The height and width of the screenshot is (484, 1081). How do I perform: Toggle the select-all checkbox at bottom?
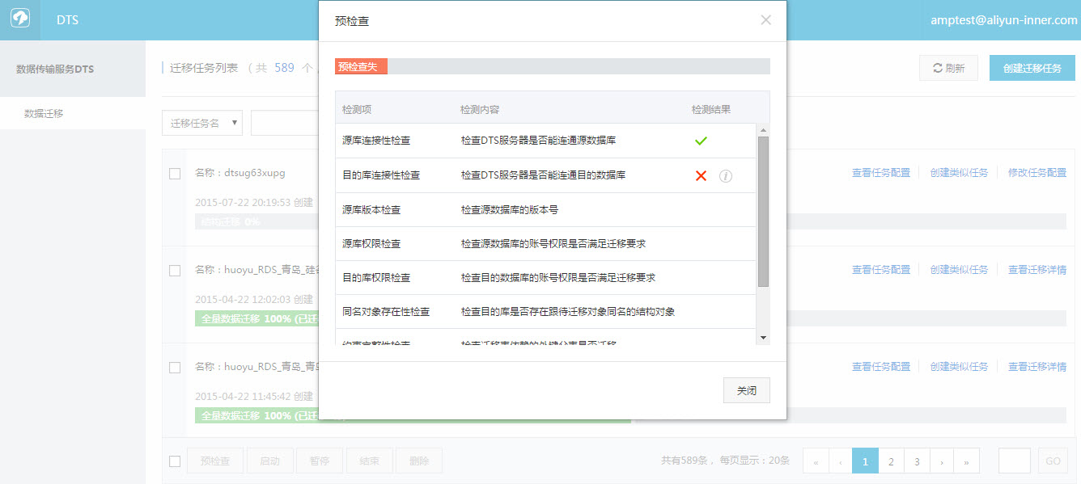pos(175,461)
